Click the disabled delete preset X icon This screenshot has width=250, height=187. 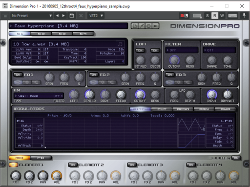(81, 16)
